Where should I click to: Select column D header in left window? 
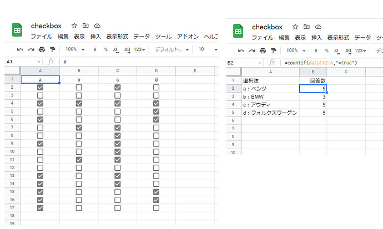[x=156, y=71]
